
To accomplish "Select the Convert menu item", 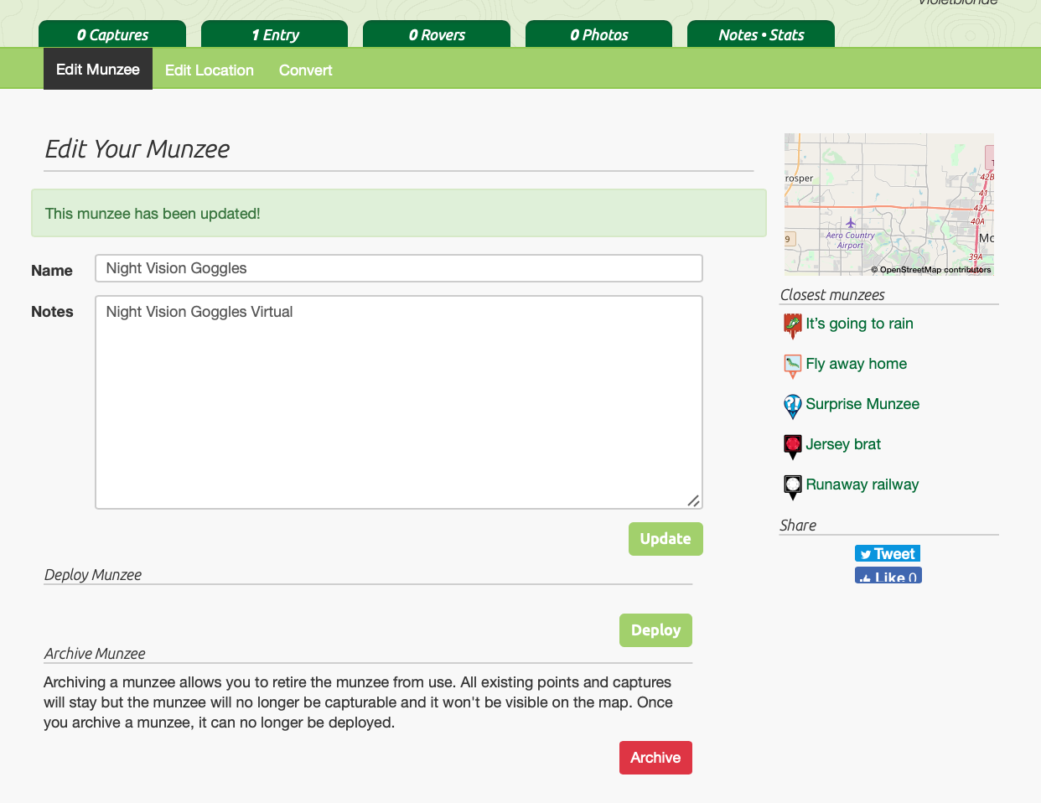I will point(305,70).
